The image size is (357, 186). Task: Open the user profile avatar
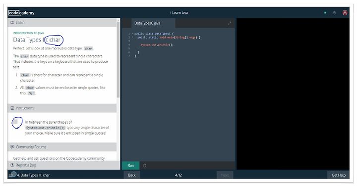[x=345, y=13]
